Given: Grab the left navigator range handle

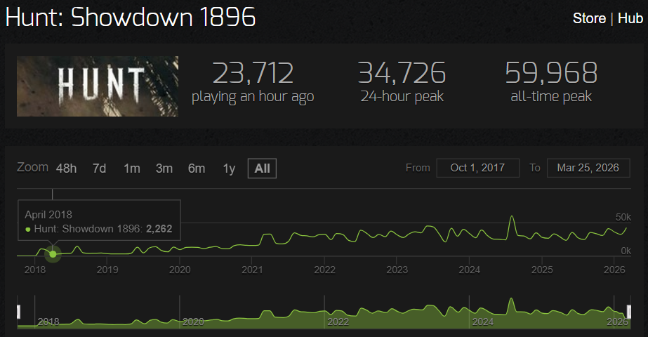Looking at the screenshot, I should (x=18, y=312).
